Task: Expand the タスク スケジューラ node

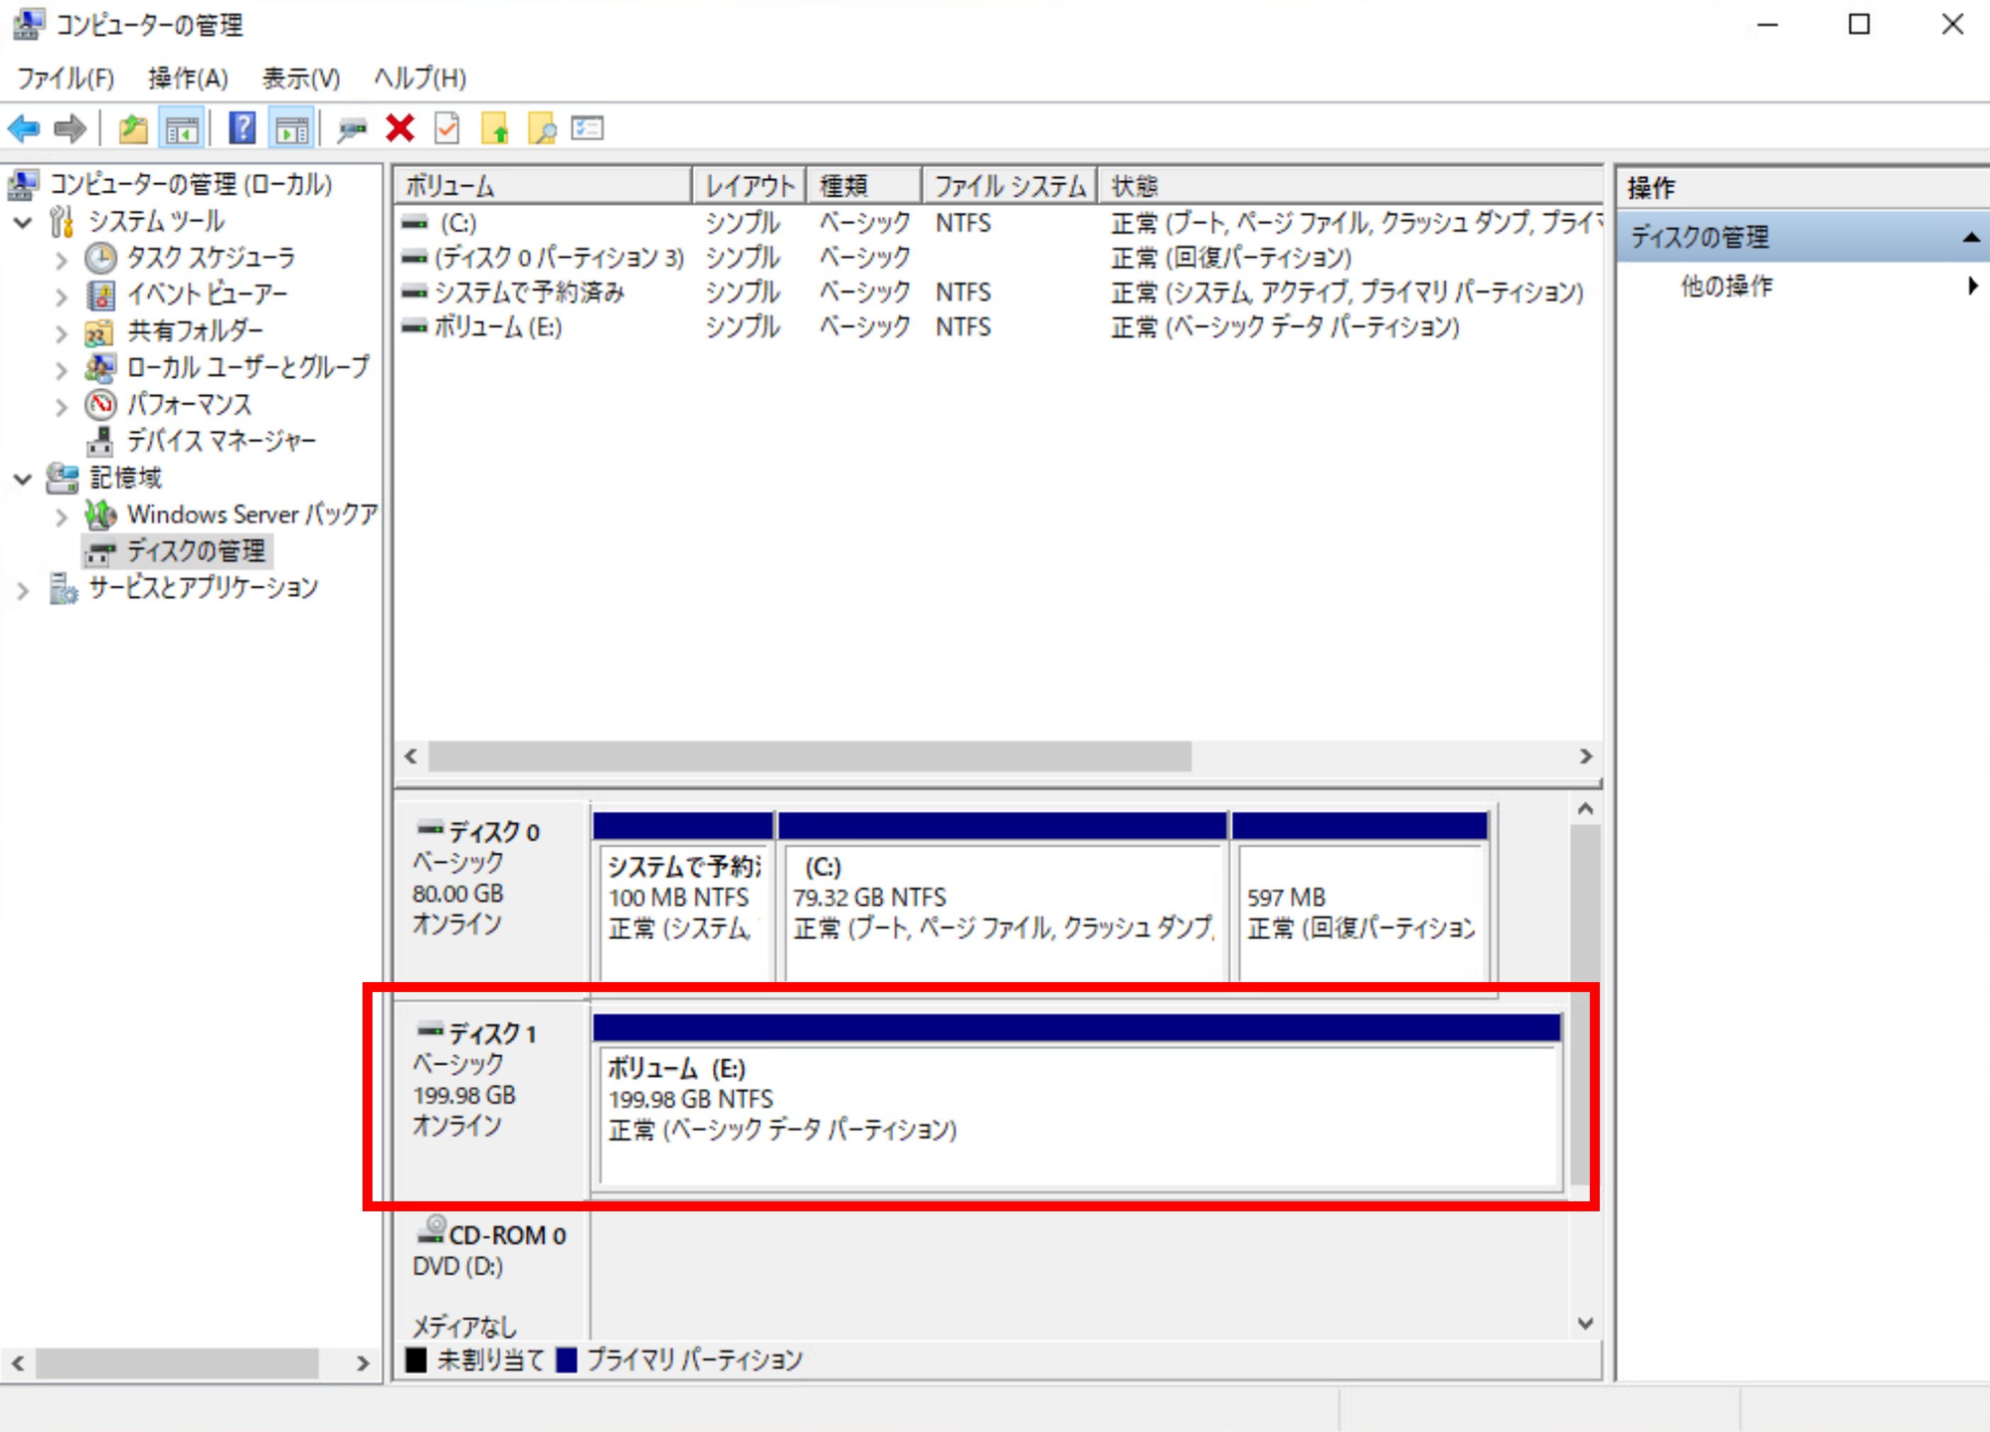Action: (x=60, y=260)
